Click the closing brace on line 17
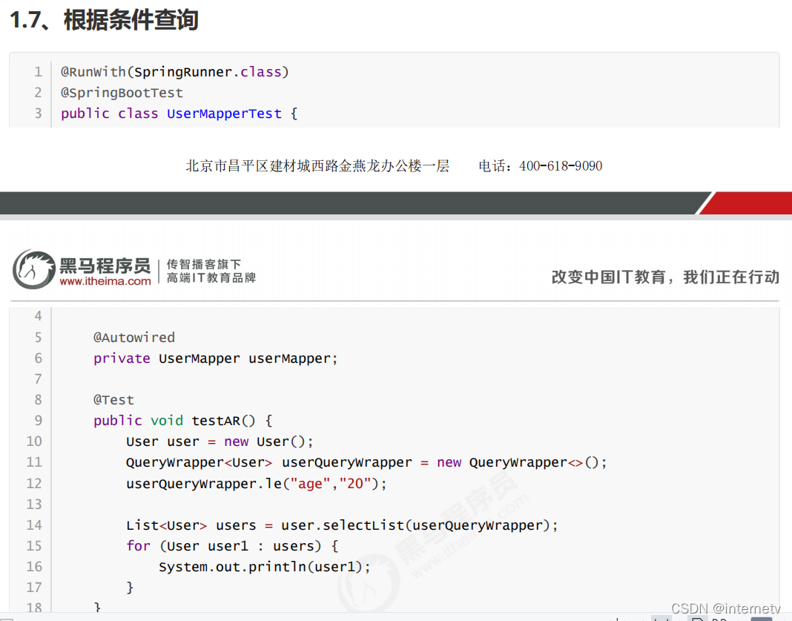Image resolution: width=792 pixels, height=621 pixels. (x=130, y=587)
